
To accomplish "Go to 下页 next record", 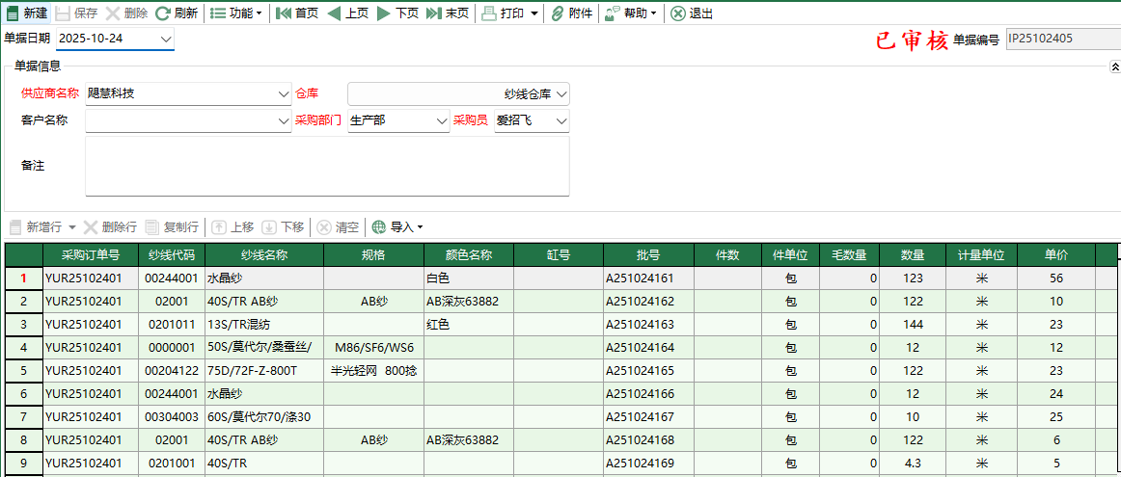I will [397, 13].
